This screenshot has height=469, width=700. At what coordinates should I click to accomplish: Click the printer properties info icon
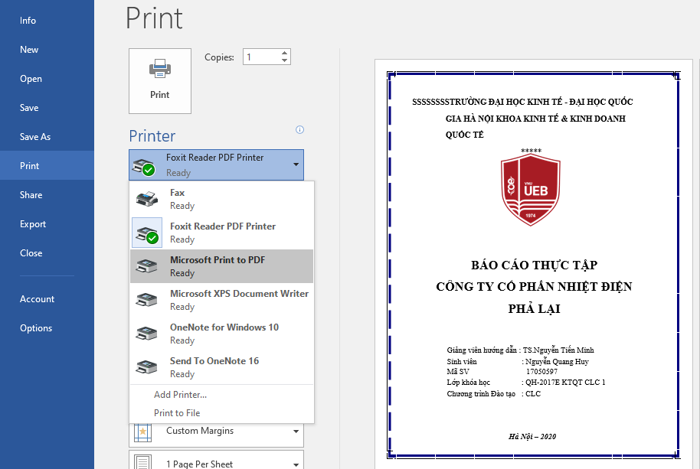point(300,130)
